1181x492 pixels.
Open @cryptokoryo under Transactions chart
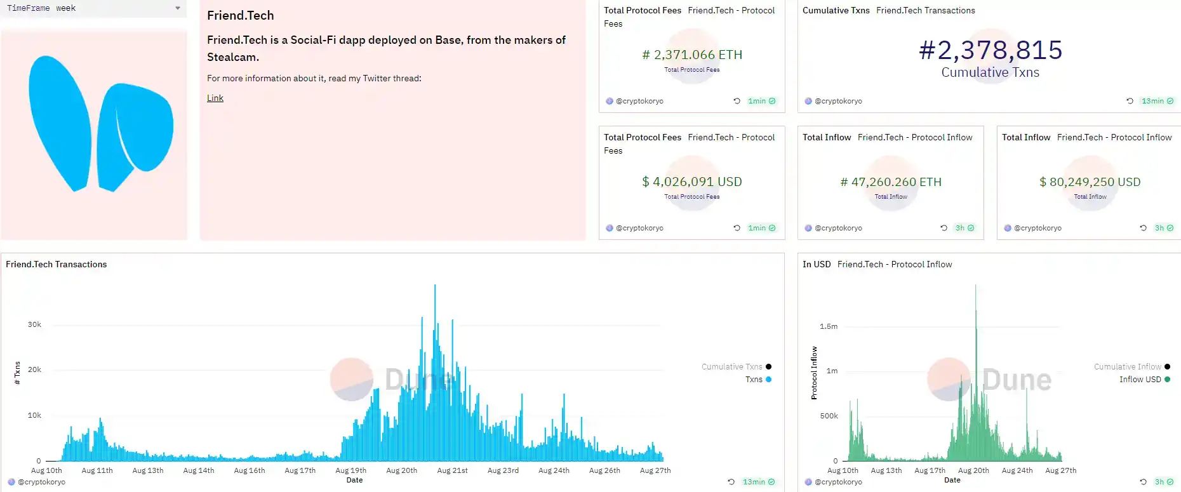[x=41, y=482]
